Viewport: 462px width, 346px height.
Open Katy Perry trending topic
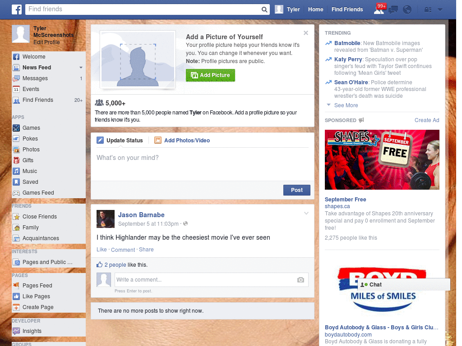pyautogui.click(x=348, y=59)
